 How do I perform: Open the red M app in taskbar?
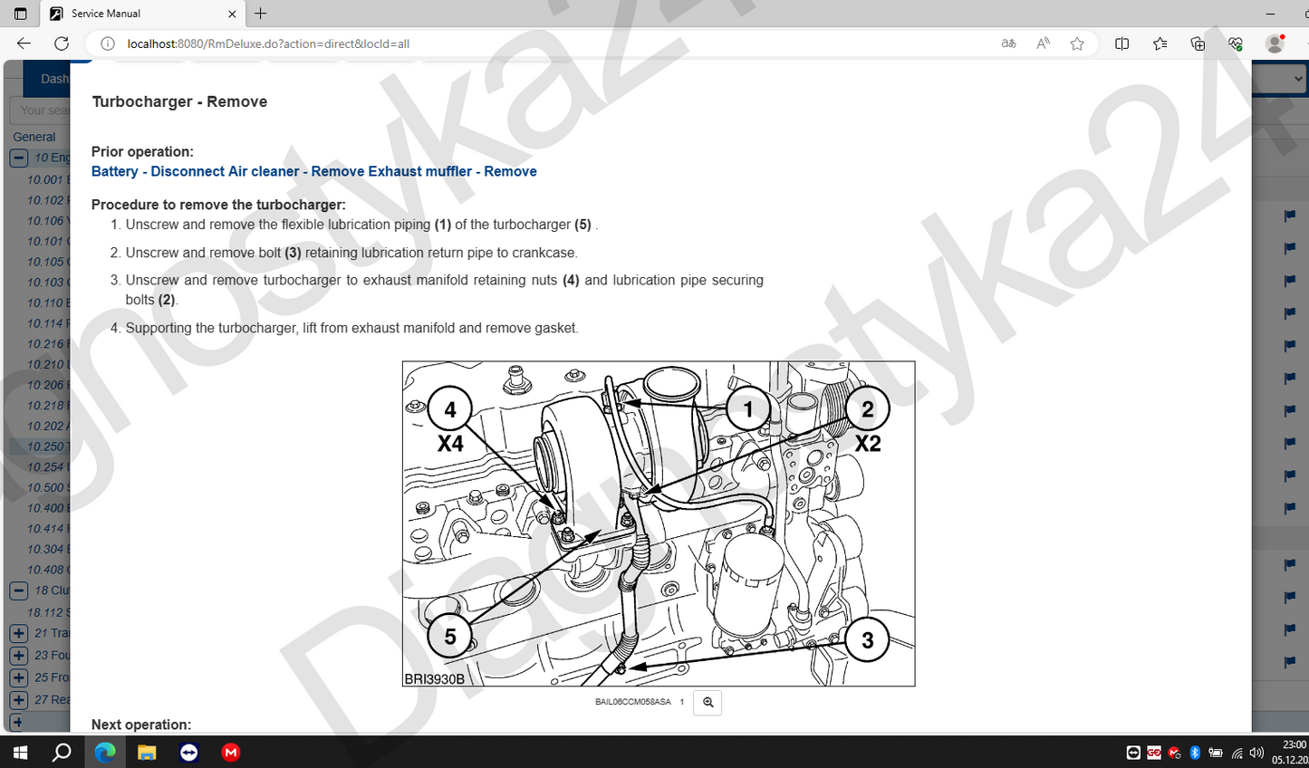(231, 752)
